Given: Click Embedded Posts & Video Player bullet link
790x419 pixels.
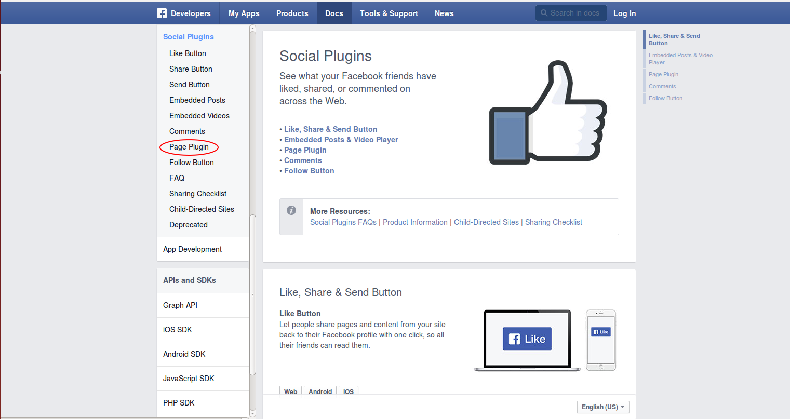Looking at the screenshot, I should tap(341, 140).
